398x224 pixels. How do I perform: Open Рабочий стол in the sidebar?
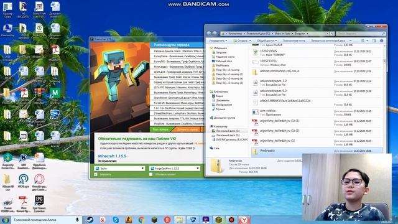click(221, 61)
